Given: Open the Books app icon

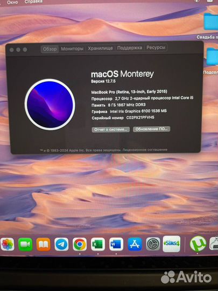Looking at the screenshot, I should [x=44, y=245].
